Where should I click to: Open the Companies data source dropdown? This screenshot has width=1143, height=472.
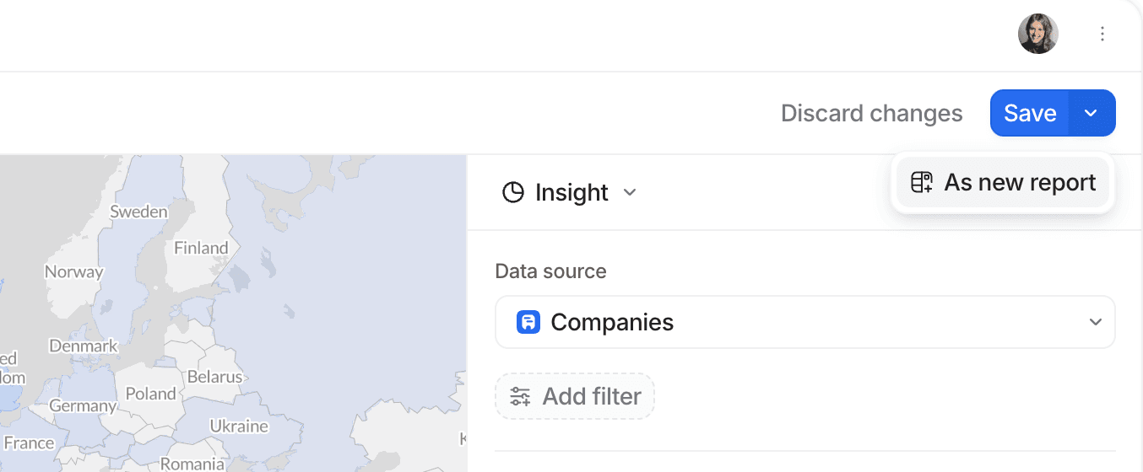coord(1095,322)
